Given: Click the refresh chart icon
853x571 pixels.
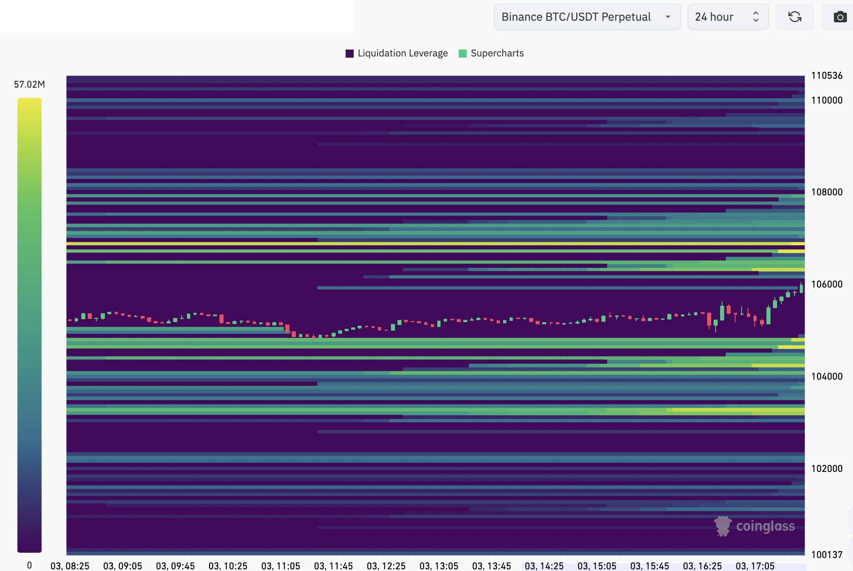Looking at the screenshot, I should (794, 17).
